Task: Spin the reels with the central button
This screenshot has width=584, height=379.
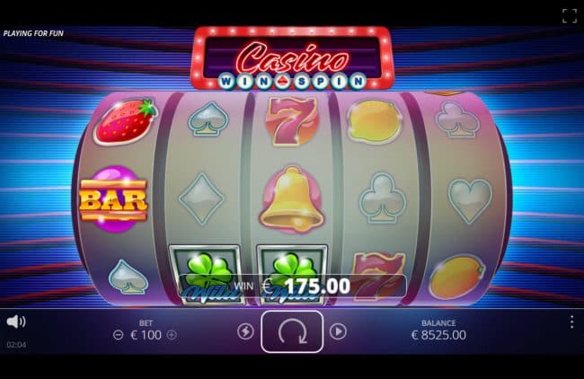Action: coord(292,331)
